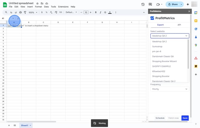Viewport: 200px width, 128px height.
Task: Increase font size plus button
Action: tap(90, 12)
